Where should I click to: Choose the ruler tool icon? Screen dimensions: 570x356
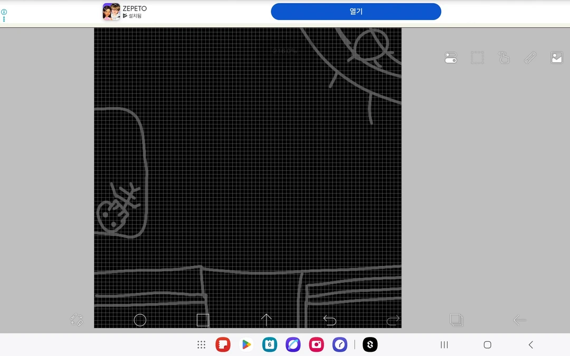tap(530, 58)
